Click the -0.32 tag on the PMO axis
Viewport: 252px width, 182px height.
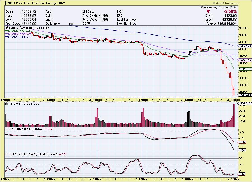[x=242, y=142]
